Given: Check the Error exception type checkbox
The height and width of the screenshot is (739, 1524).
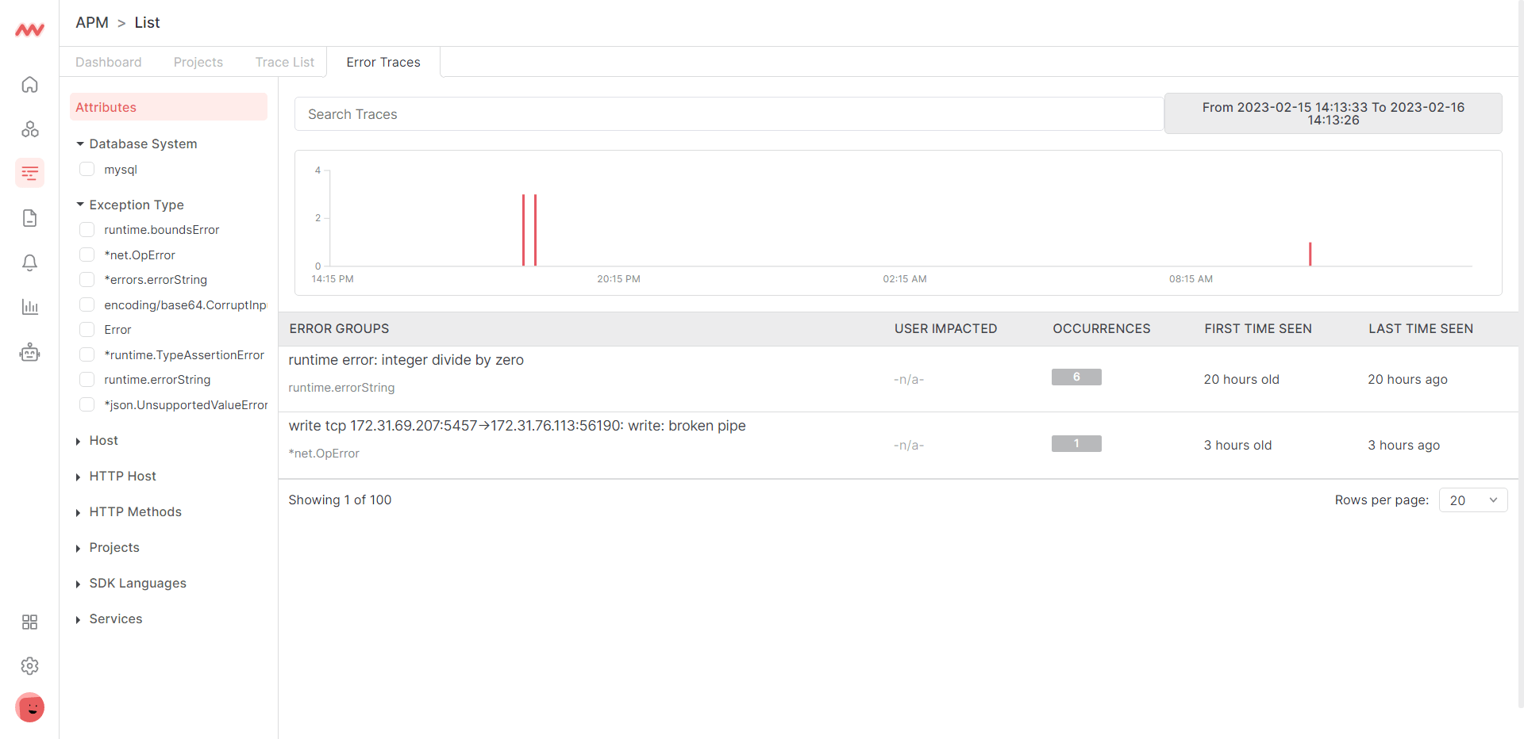Looking at the screenshot, I should [87, 329].
